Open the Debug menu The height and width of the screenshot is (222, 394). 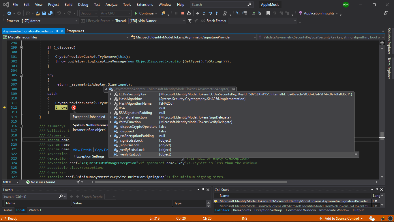point(83,4)
